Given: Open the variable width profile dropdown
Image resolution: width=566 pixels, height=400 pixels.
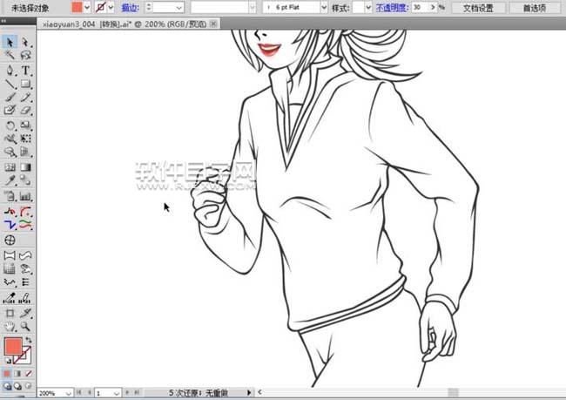Looking at the screenshot, I should point(253,7).
